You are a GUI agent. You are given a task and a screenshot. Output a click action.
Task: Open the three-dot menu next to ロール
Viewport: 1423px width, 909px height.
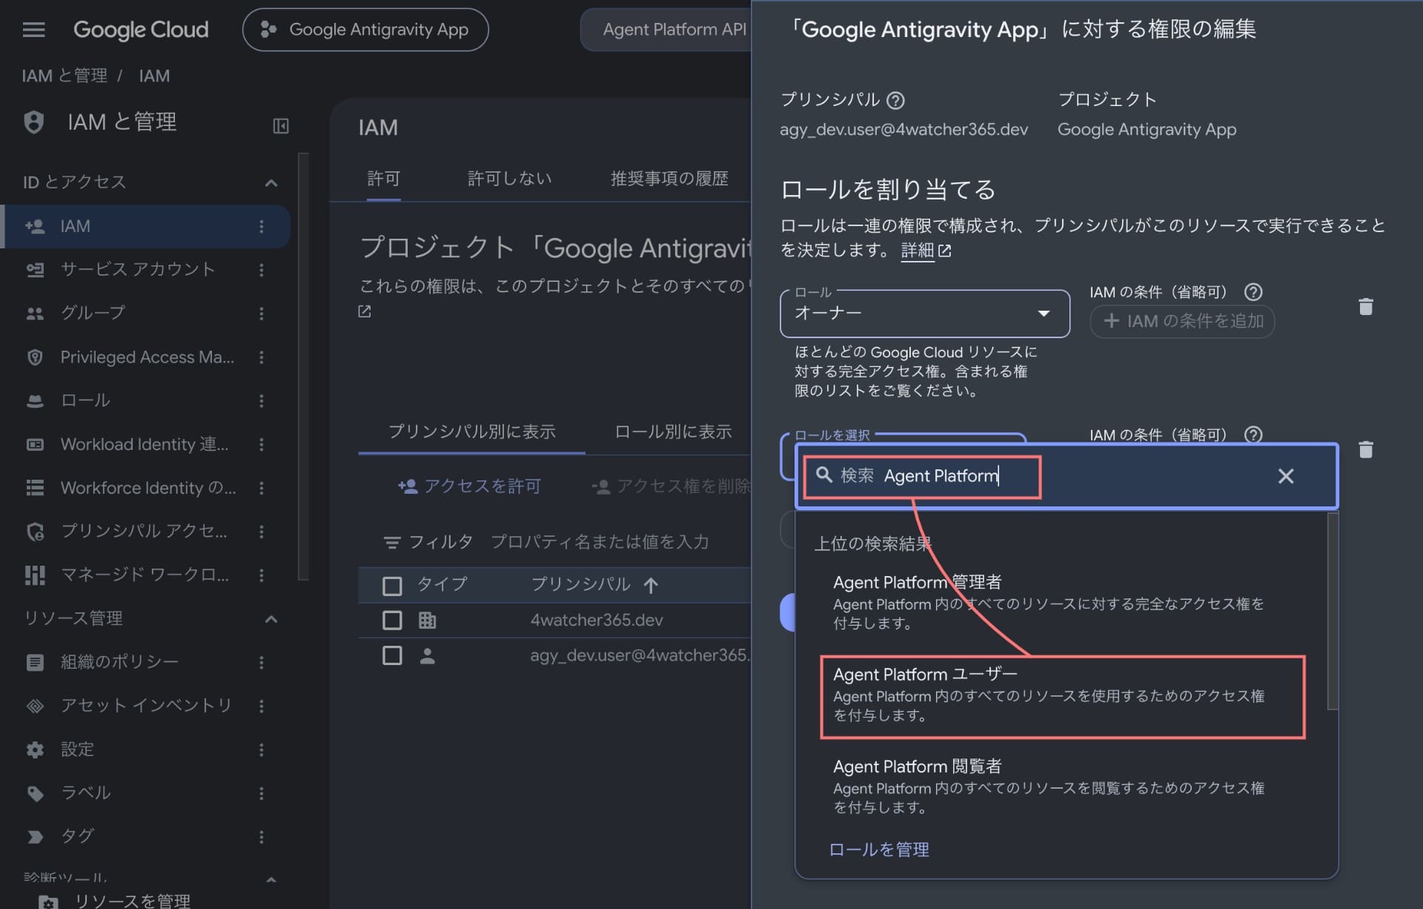coord(262,401)
